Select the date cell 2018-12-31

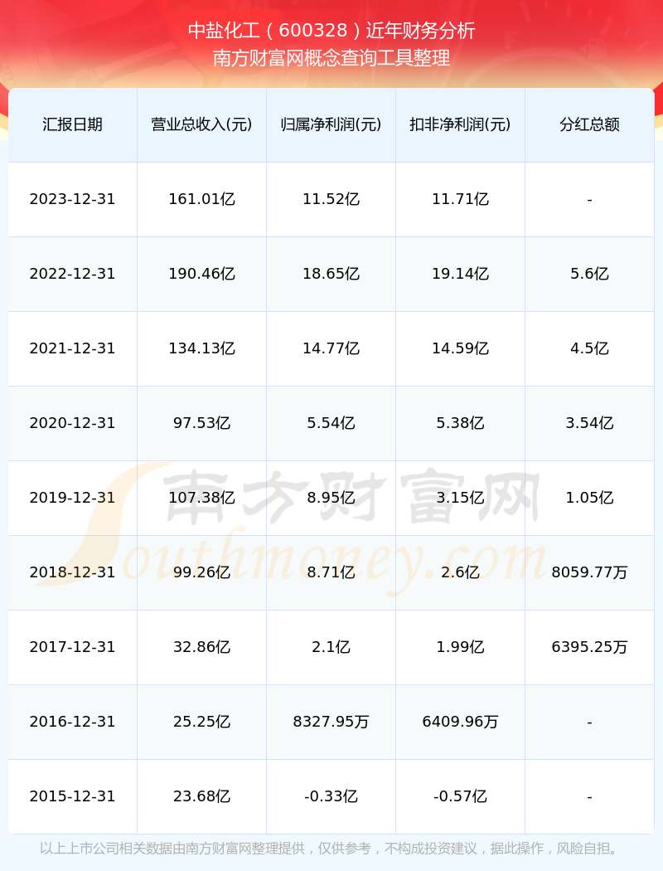click(72, 572)
